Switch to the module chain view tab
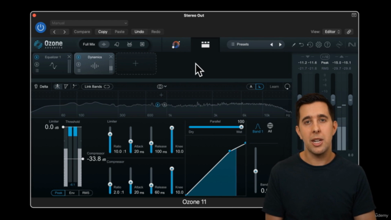The height and width of the screenshot is (220, 391). point(205,45)
